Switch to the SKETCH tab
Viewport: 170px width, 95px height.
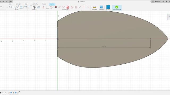pyautogui.click(x=52, y=4)
